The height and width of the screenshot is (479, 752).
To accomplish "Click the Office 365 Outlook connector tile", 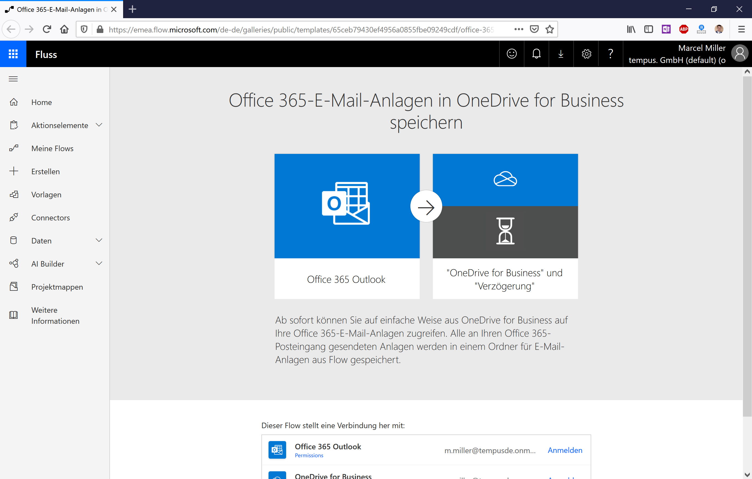I will [347, 226].
